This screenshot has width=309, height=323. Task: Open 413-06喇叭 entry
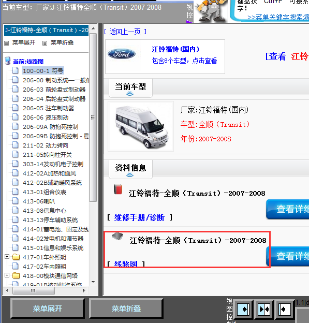point(39,201)
